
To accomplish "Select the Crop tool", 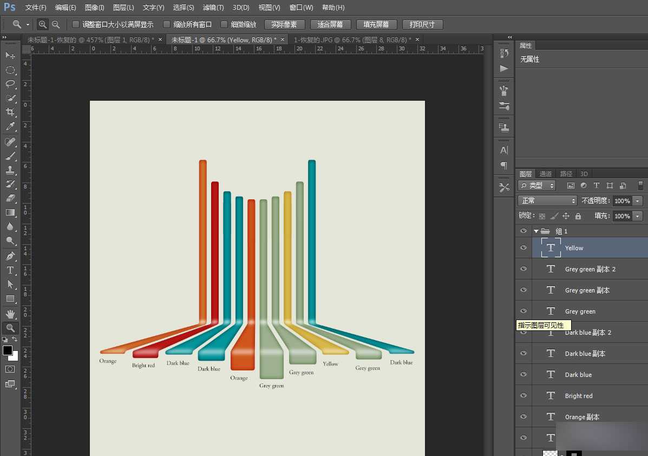I will click(x=10, y=112).
